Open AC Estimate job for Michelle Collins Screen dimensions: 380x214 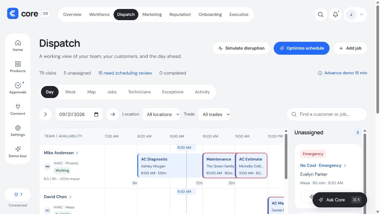[x=251, y=166]
